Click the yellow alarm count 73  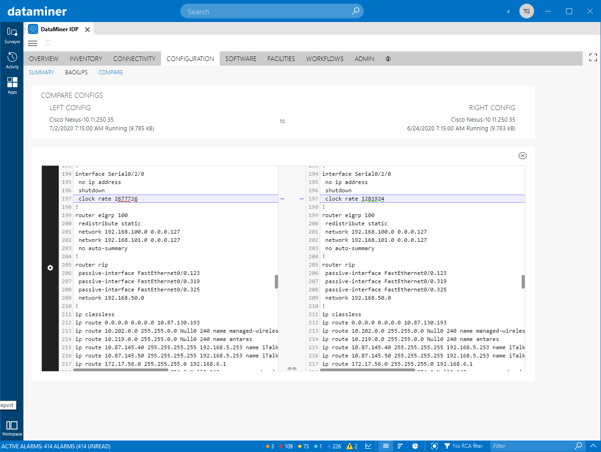pos(303,446)
